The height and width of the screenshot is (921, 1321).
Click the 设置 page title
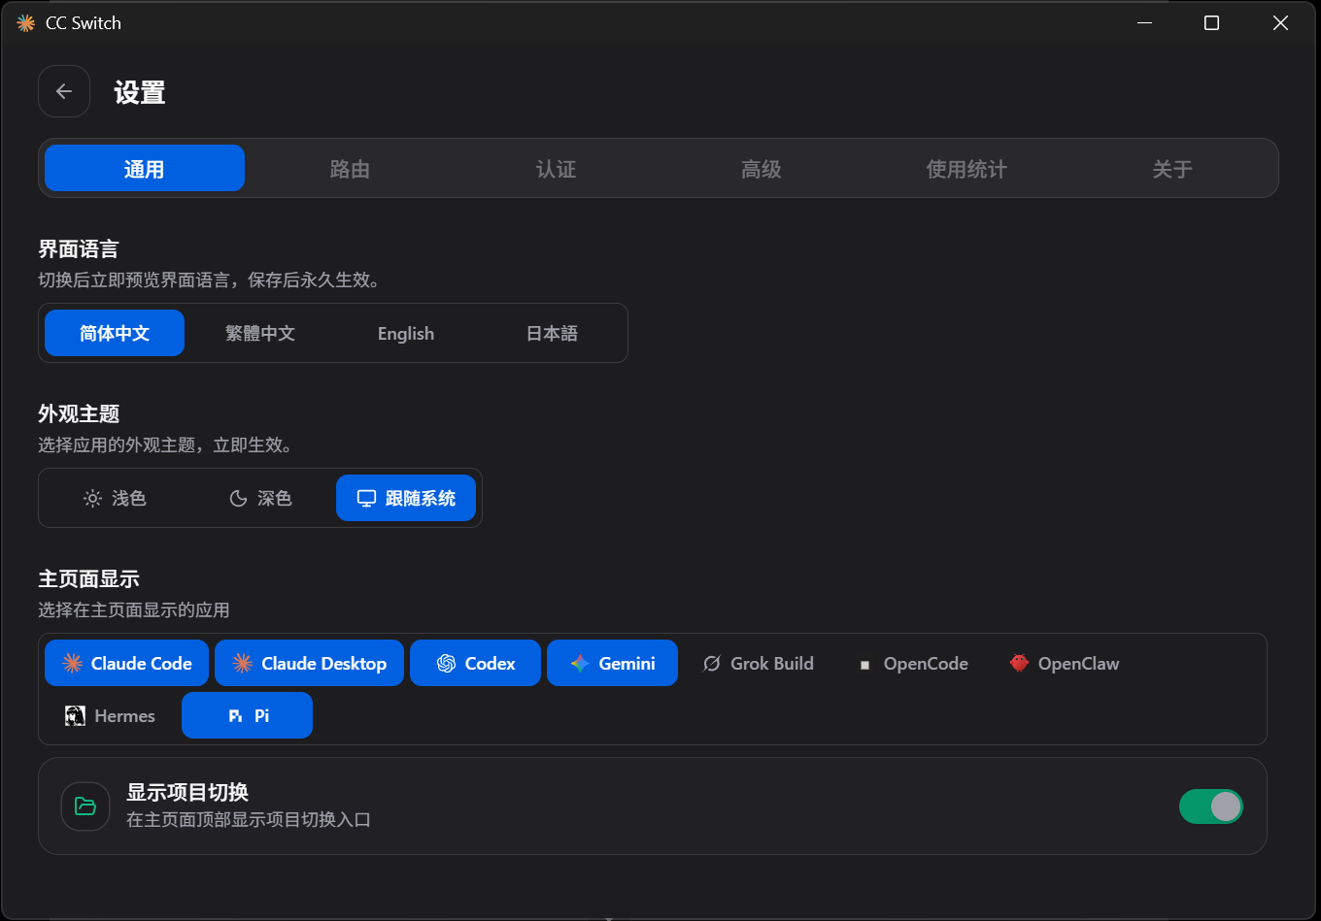(x=140, y=92)
